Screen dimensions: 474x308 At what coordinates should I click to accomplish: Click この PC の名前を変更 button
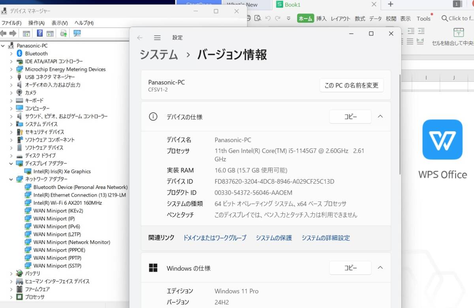pyautogui.click(x=352, y=85)
